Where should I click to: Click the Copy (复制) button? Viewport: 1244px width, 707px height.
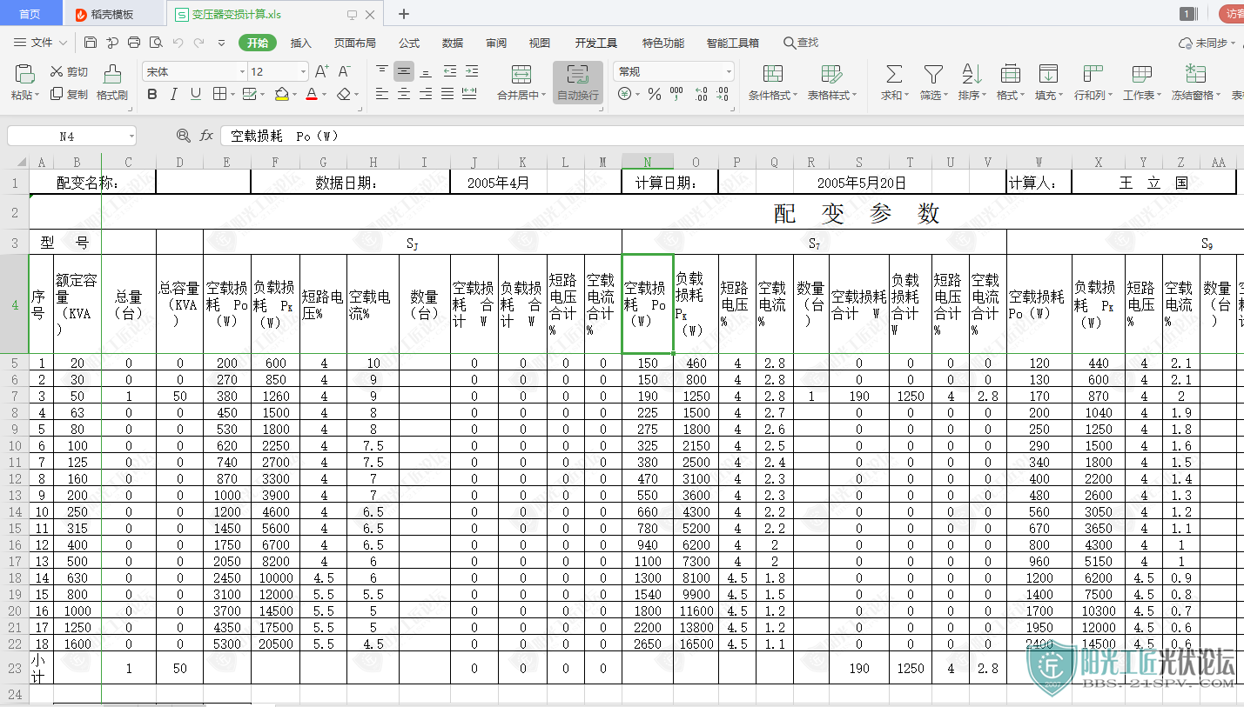coord(70,94)
